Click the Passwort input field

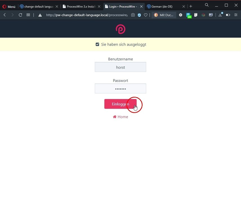tap(120, 88)
